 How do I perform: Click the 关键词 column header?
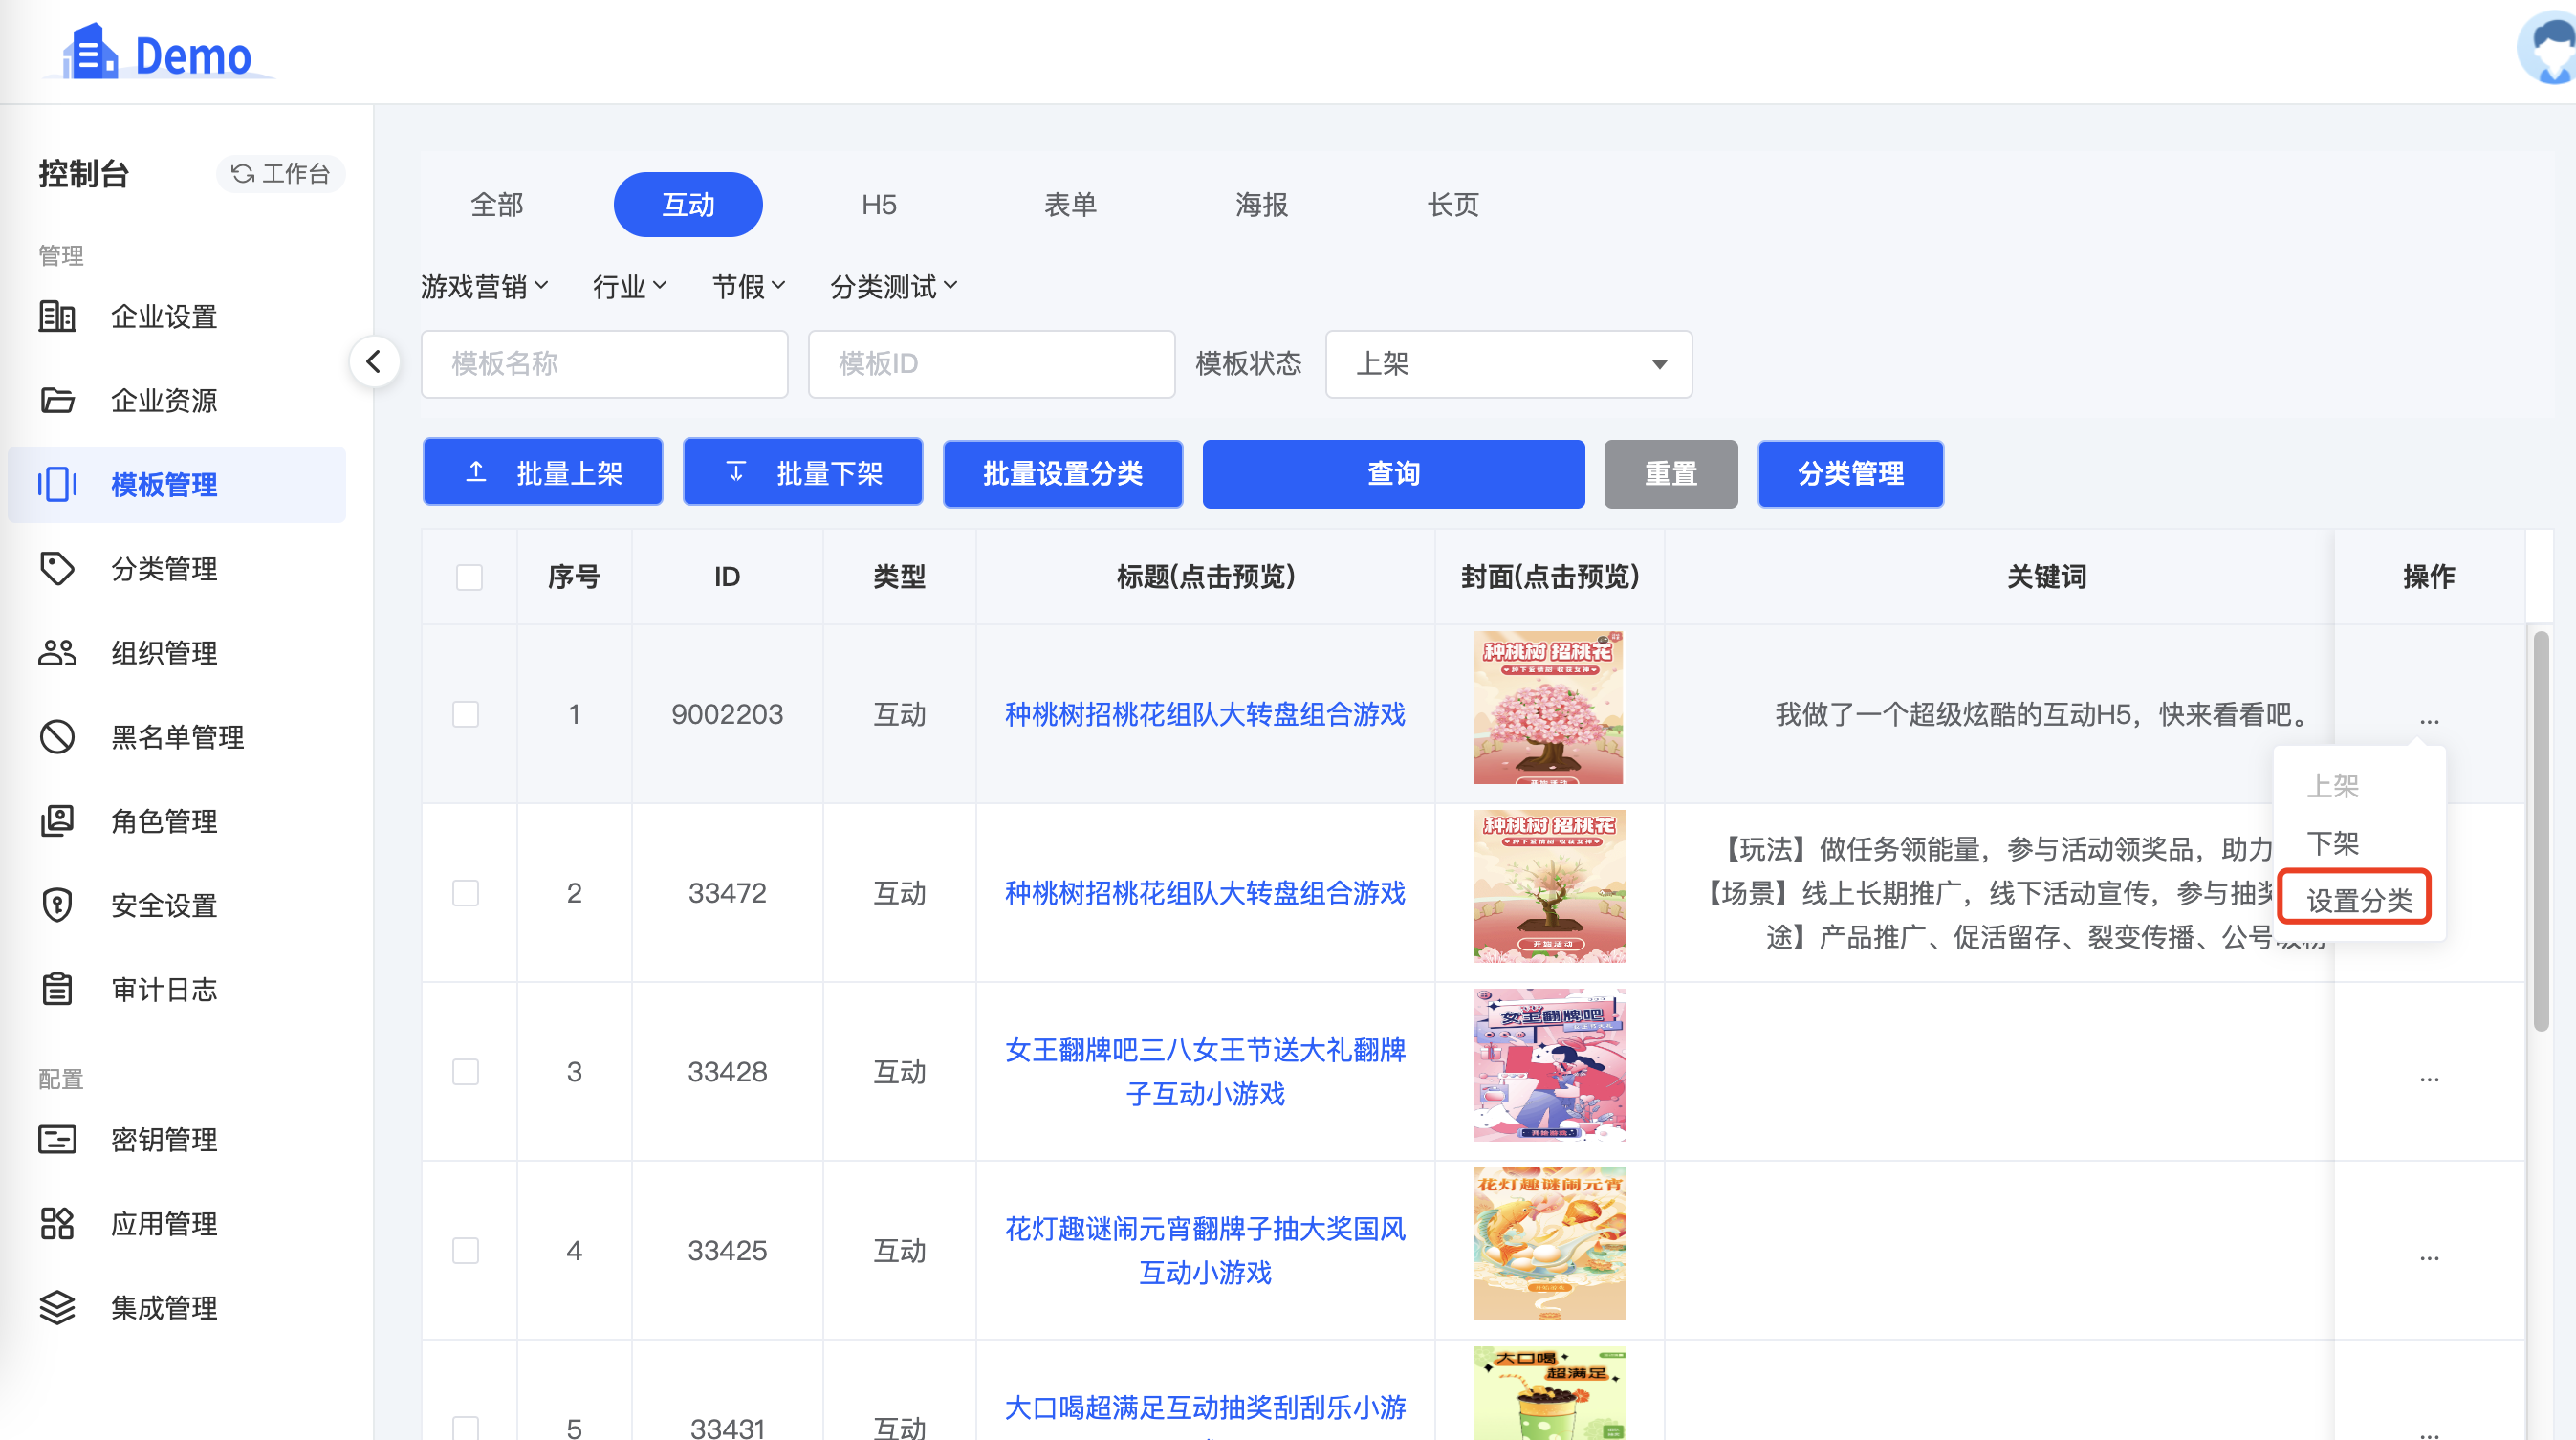tap(2046, 577)
